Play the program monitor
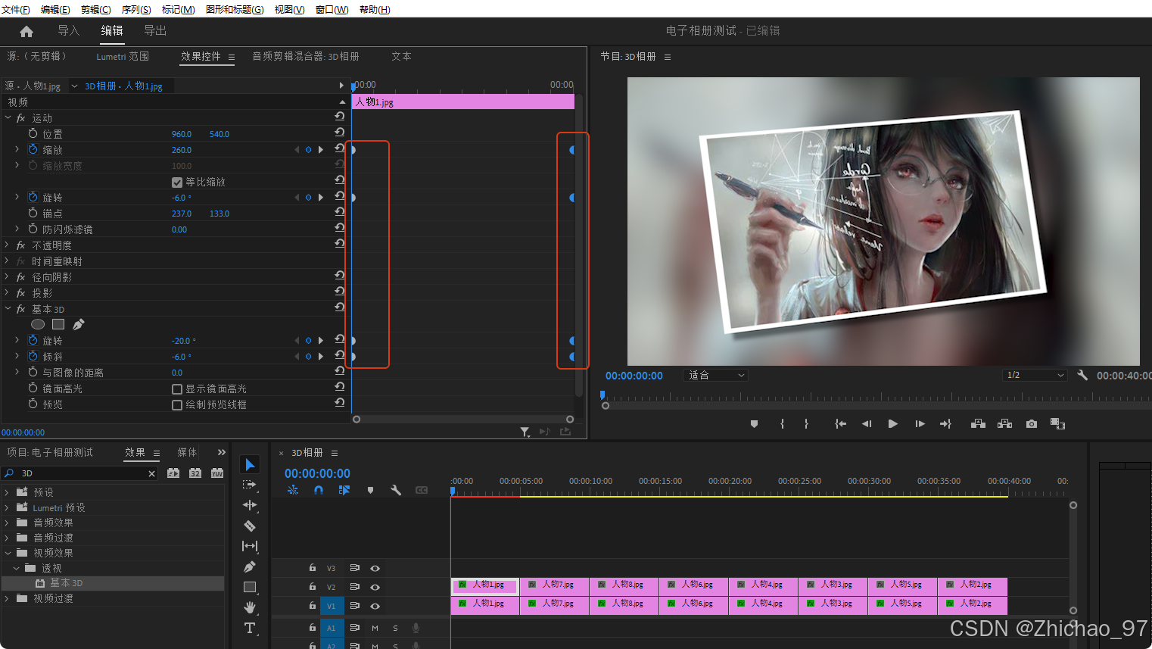The width and height of the screenshot is (1152, 649). click(892, 424)
